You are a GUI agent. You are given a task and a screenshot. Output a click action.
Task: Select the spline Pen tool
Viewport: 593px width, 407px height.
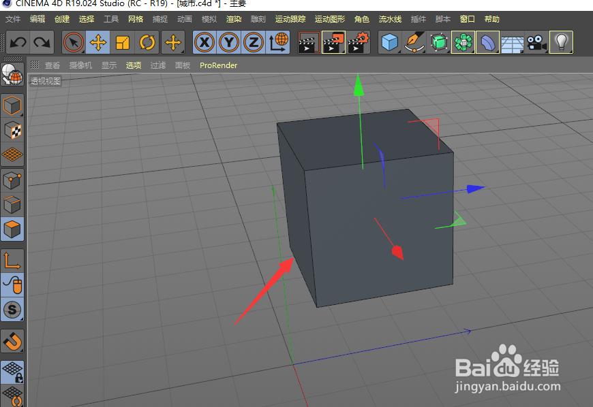pyautogui.click(x=414, y=42)
